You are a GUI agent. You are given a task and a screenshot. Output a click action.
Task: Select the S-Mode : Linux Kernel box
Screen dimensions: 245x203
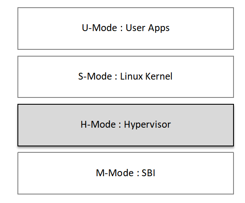pyautogui.click(x=125, y=77)
